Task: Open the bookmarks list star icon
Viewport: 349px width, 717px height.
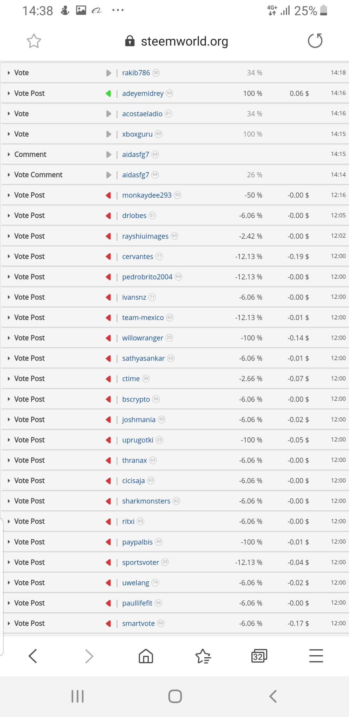Action: 203,656
